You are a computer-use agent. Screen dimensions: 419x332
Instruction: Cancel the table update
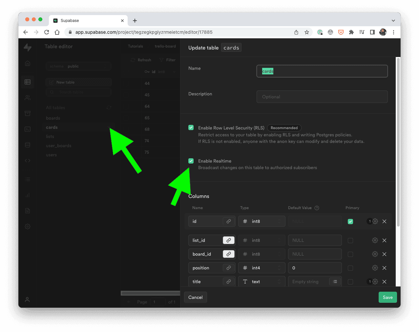coord(195,297)
